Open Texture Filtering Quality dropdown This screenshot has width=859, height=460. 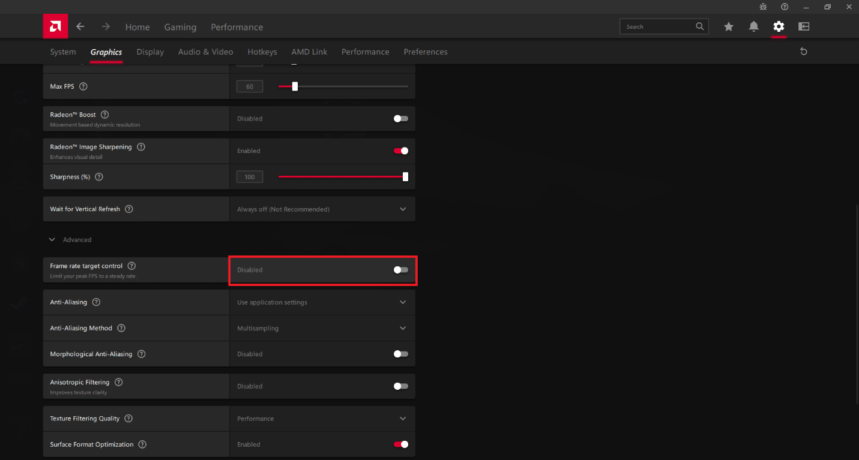322,419
